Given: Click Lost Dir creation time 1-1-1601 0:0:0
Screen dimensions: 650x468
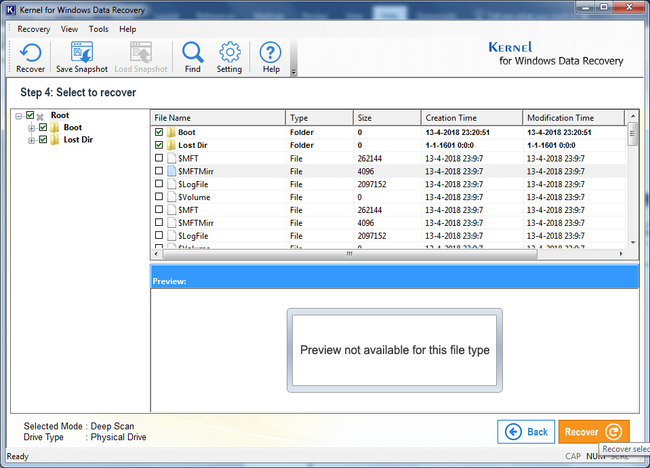Looking at the screenshot, I should (x=449, y=145).
